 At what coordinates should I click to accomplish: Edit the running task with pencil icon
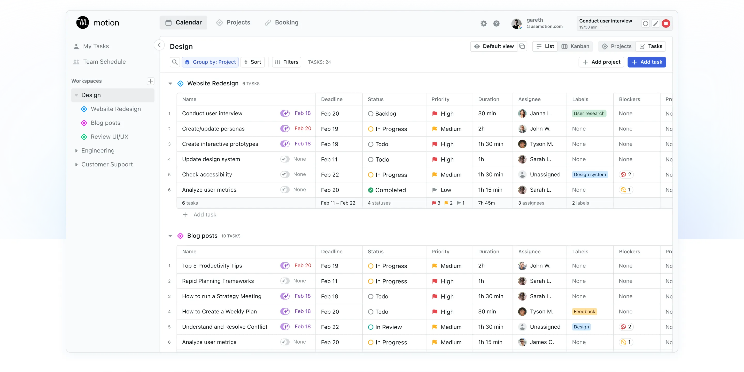coord(656,23)
